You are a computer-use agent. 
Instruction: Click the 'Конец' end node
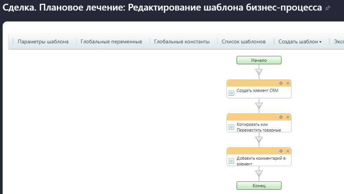pos(259,186)
